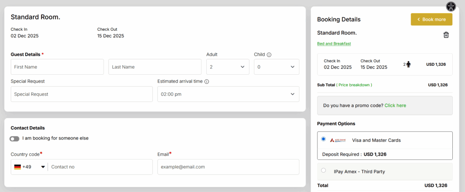This screenshot has width=465, height=192.
Task: Select IPay Amex - Third Party option
Action: pyautogui.click(x=323, y=170)
